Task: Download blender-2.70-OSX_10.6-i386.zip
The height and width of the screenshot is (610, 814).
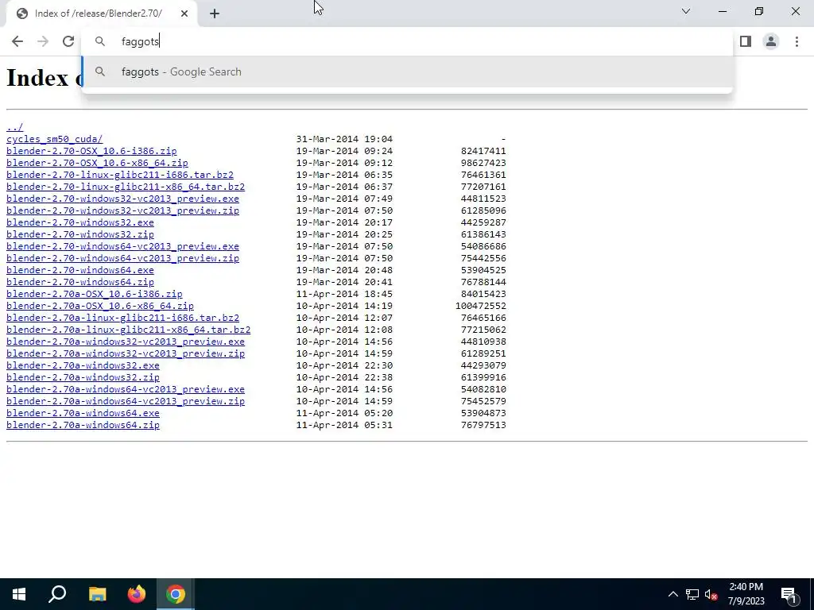Action: click(91, 151)
